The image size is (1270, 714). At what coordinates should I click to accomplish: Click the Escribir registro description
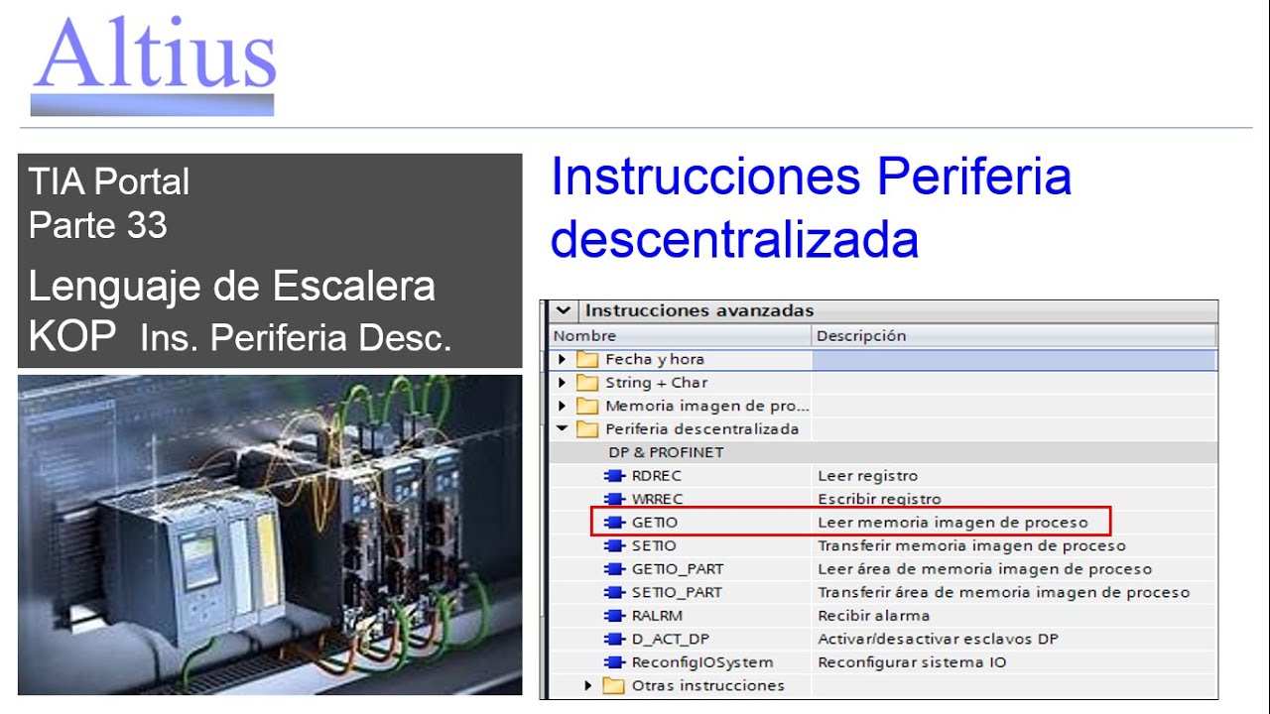coord(879,499)
